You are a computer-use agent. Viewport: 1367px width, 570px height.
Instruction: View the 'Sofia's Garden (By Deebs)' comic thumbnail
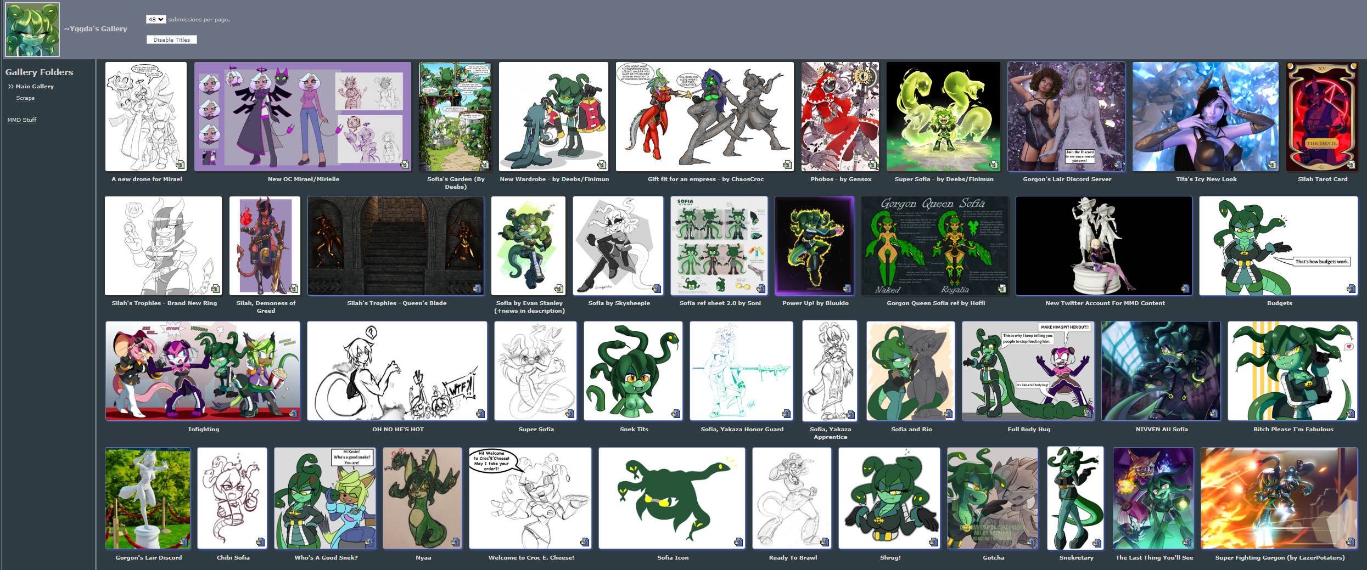(x=455, y=116)
